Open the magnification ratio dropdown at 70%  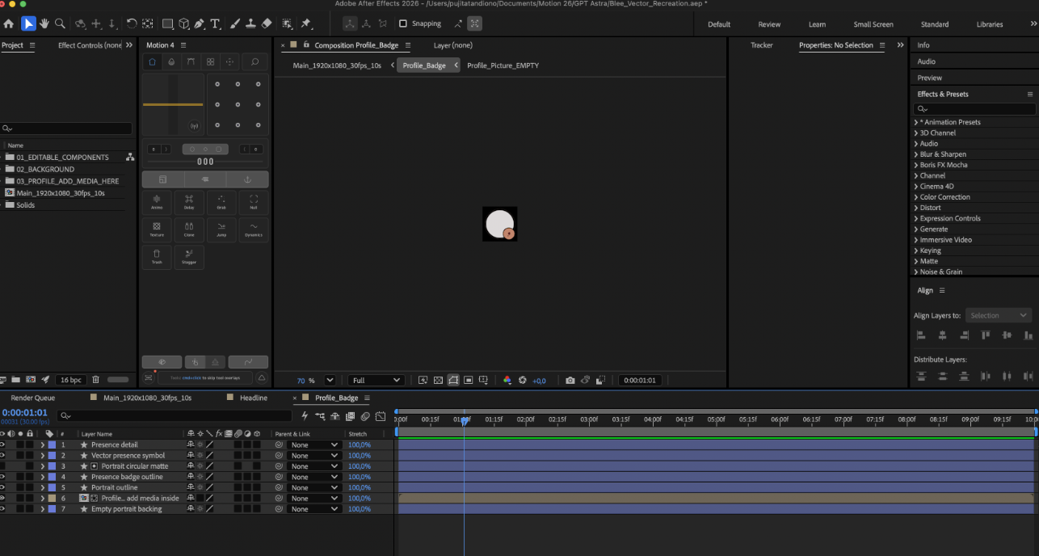tap(330, 380)
